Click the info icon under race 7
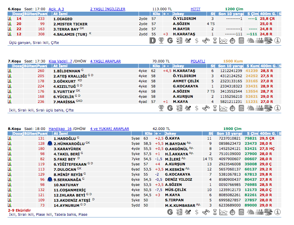 click(277, 108)
